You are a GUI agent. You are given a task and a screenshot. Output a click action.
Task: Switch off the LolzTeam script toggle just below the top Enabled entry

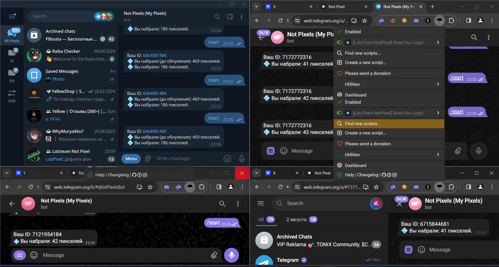340,42
